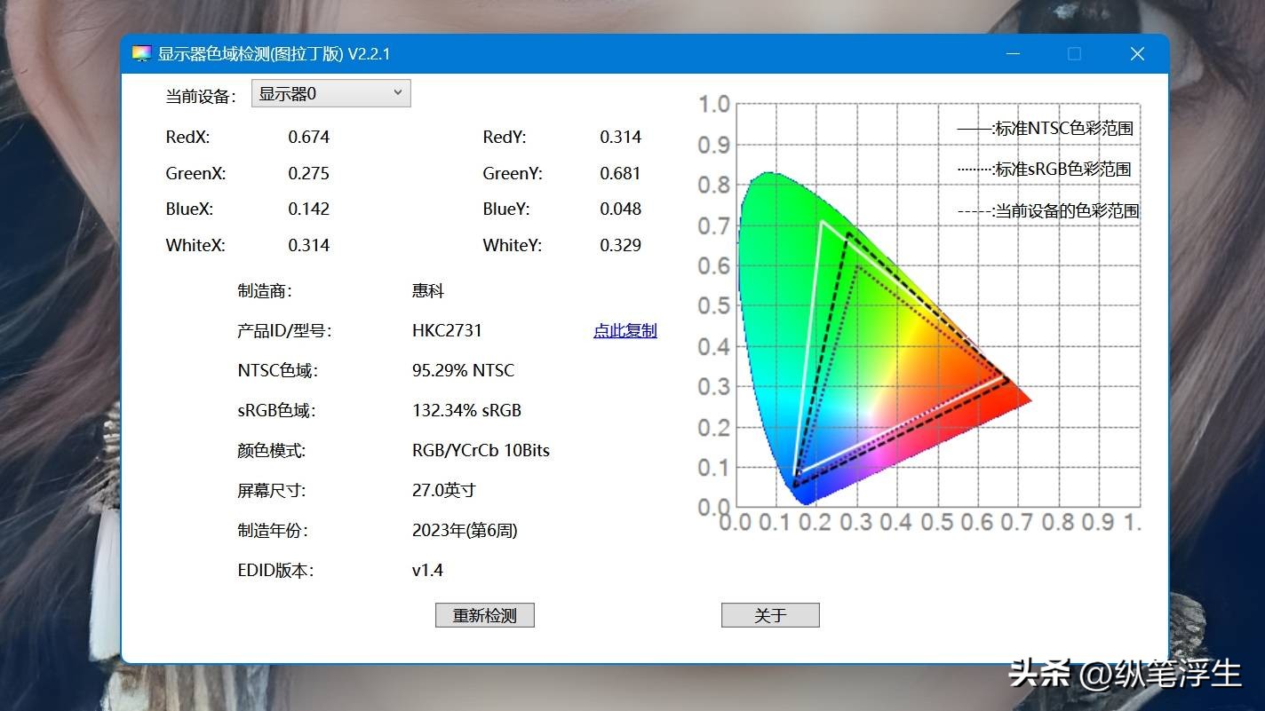Close the gamut detection tool window
This screenshot has height=711, width=1265.
pos(1137,53)
